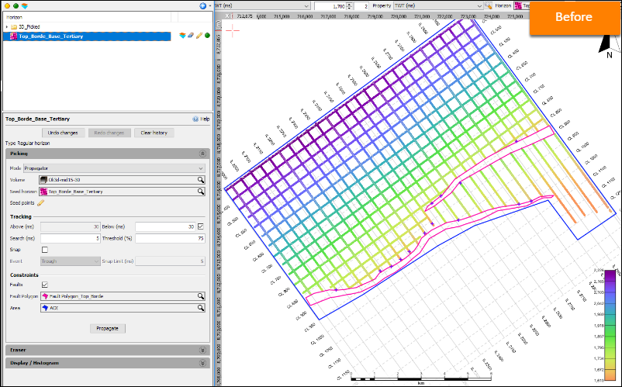622x387 pixels.
Task: Click the magnifier icon in the Fault Polygon field
Action: click(201, 296)
